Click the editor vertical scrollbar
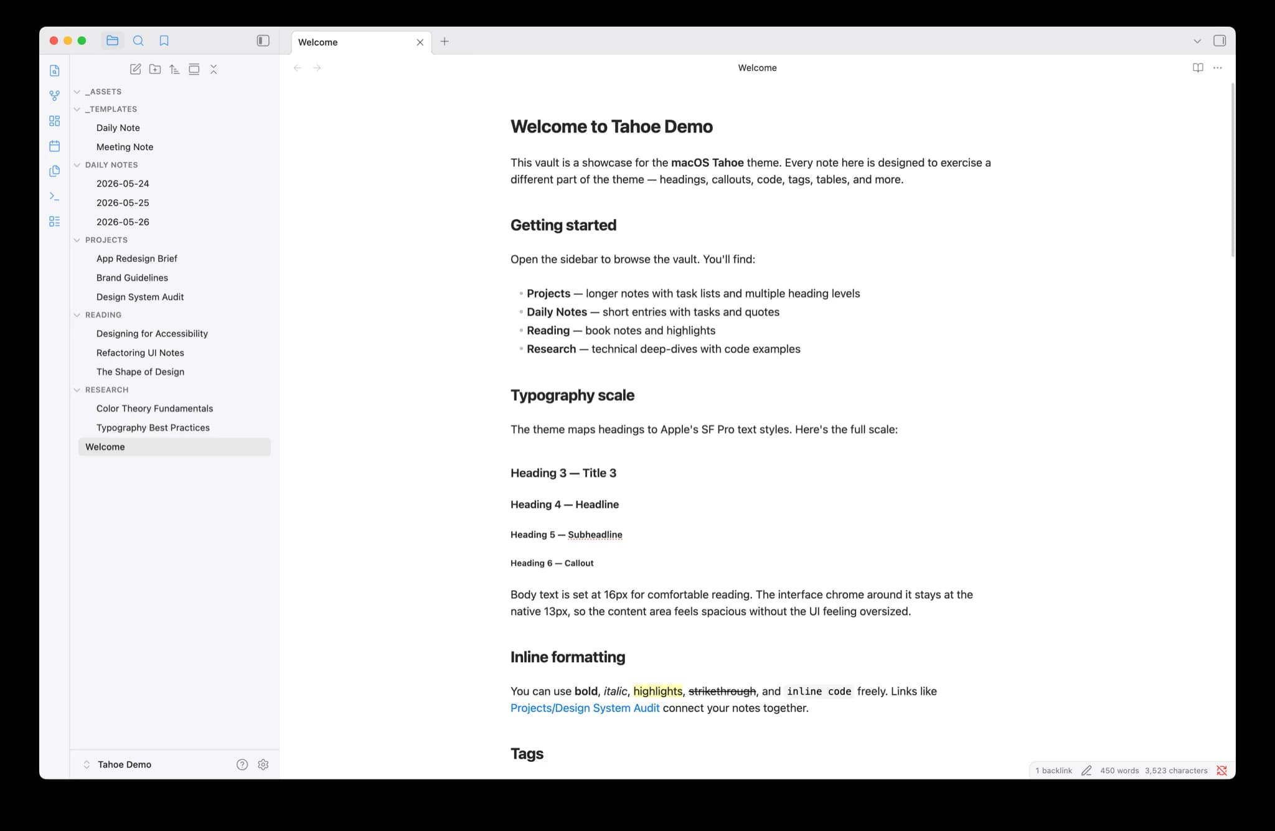The height and width of the screenshot is (831, 1275). tap(1233, 169)
